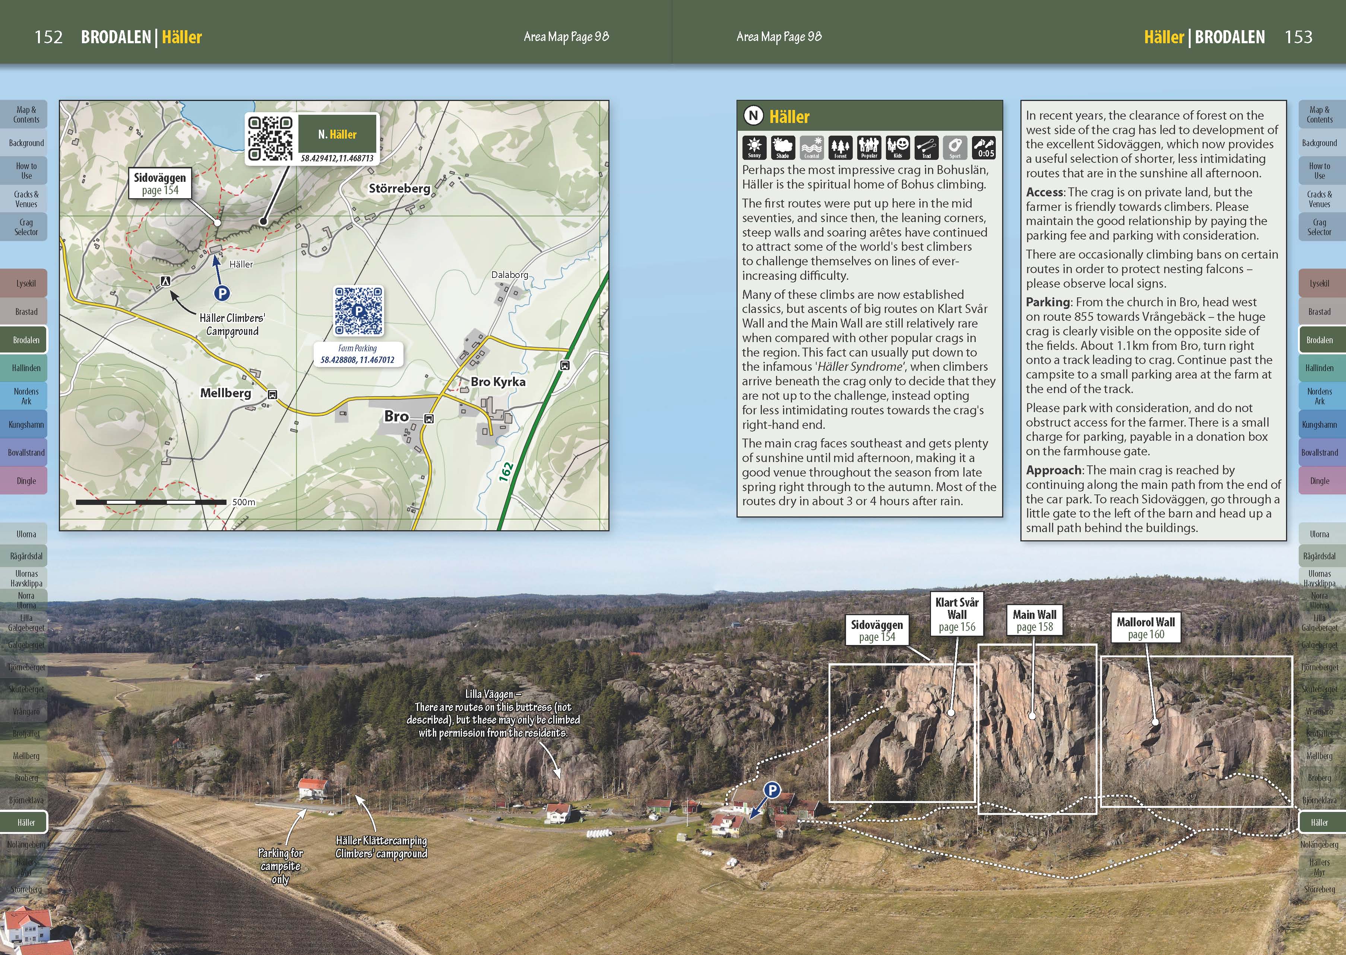Image resolution: width=1346 pixels, height=955 pixels.
Task: Select the Crag Selector tab on left
Action: (26, 227)
